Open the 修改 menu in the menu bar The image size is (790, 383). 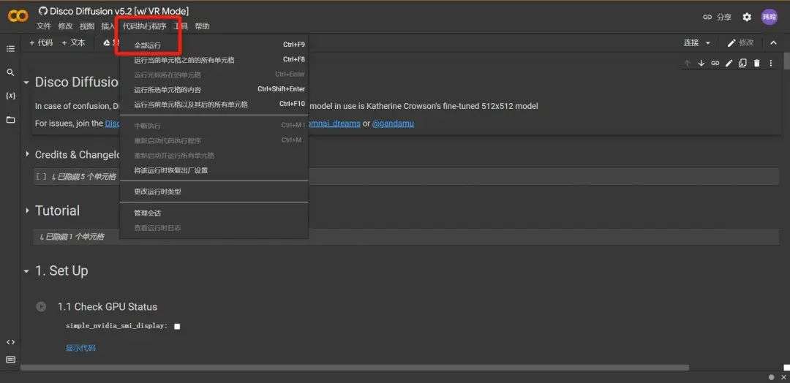(66, 26)
